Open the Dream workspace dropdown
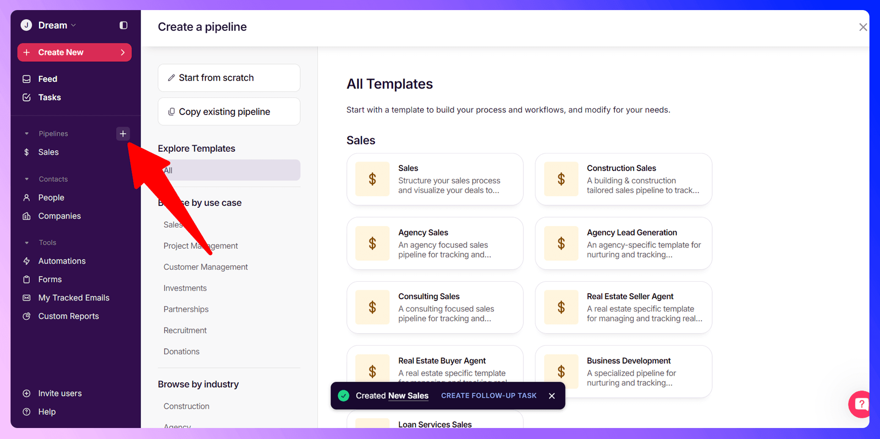 (57, 25)
